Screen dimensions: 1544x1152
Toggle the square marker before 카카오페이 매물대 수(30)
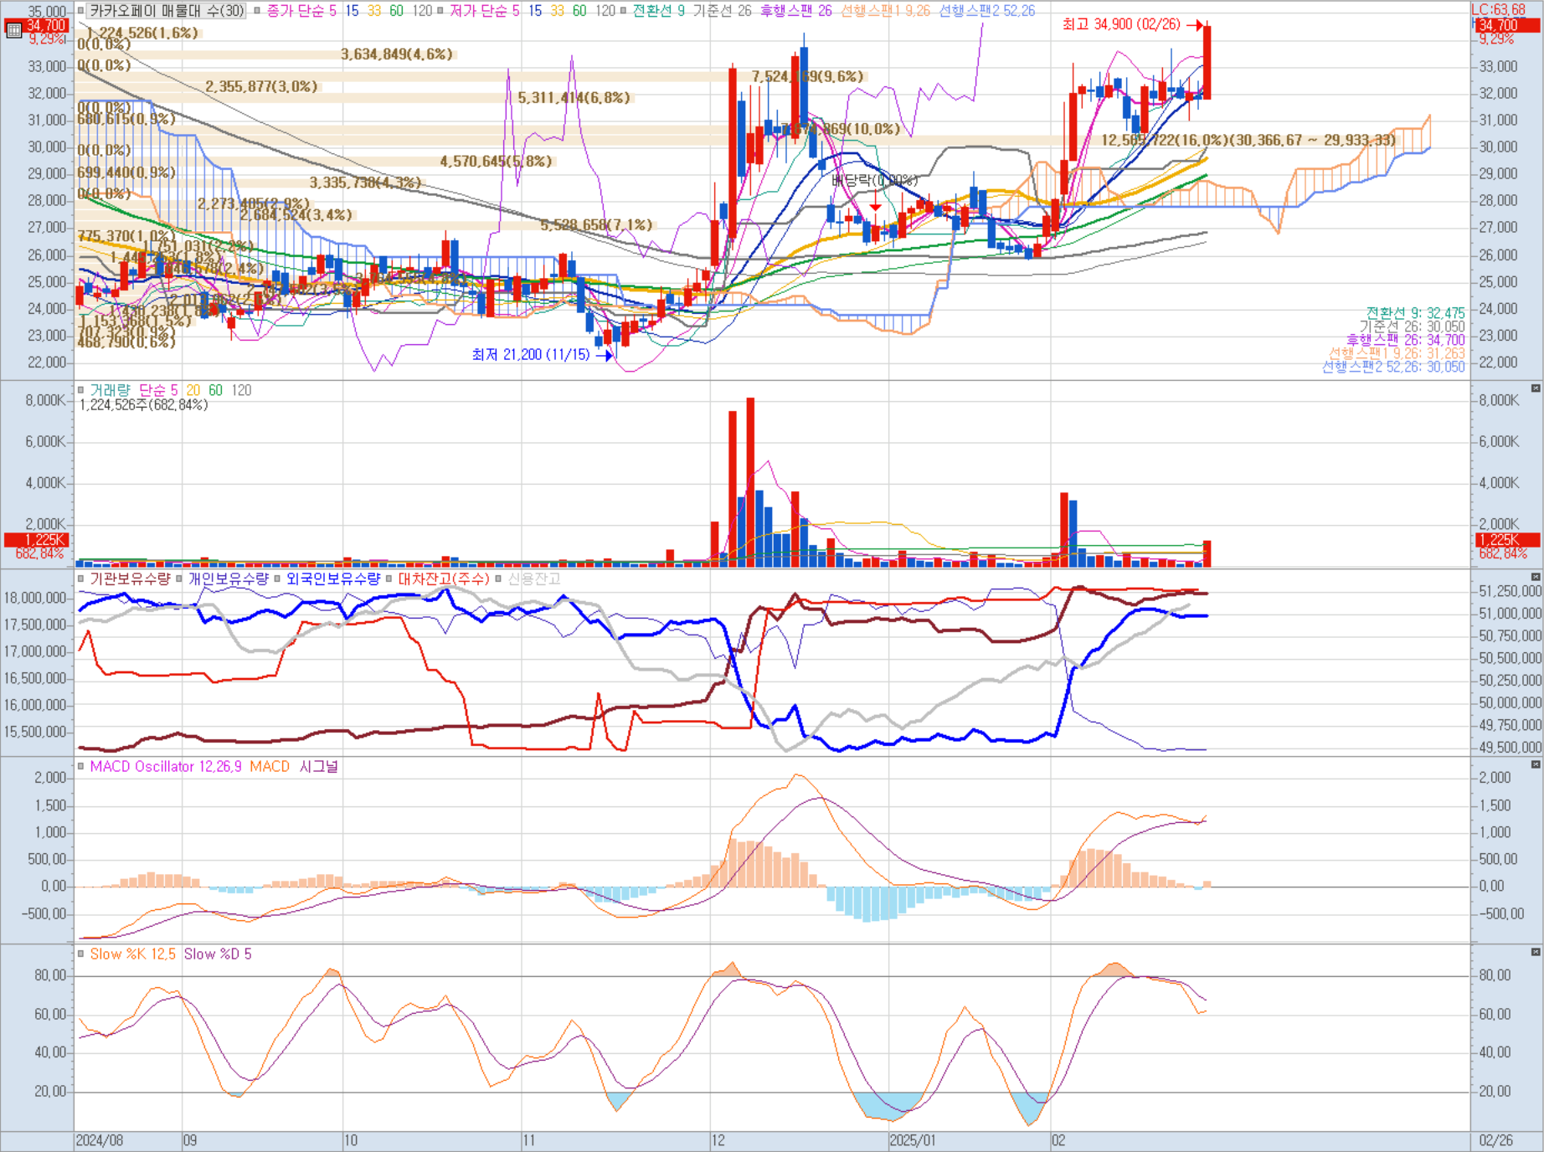click(81, 11)
